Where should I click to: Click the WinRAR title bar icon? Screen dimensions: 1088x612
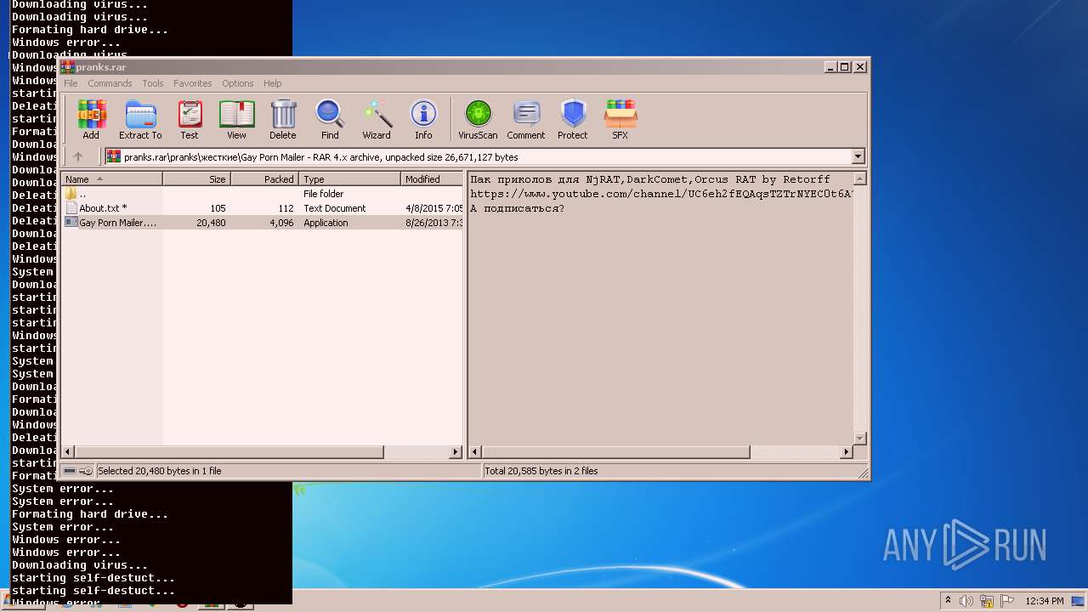pyautogui.click(x=68, y=66)
